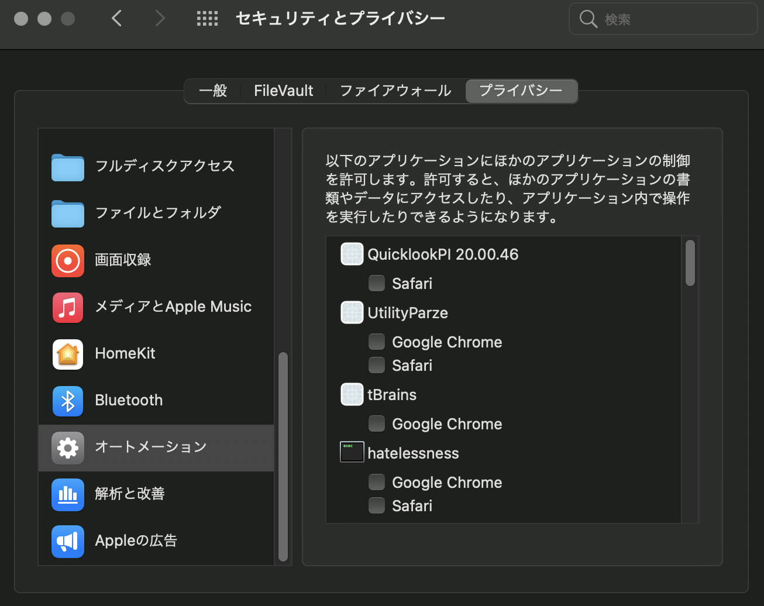The image size is (764, 606).
Task: Click the Apple Advertising megaphone icon
Action: pos(68,541)
